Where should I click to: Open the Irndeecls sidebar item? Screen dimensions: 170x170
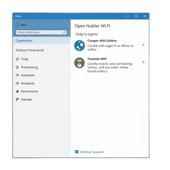[28, 83]
